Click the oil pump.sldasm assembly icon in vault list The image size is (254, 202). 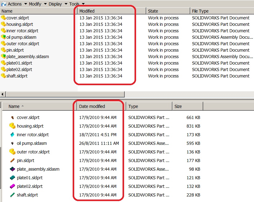coord(3,37)
